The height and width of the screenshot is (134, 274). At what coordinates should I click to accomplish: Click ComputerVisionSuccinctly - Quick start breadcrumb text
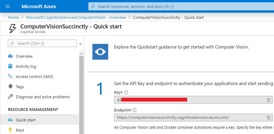point(168,18)
